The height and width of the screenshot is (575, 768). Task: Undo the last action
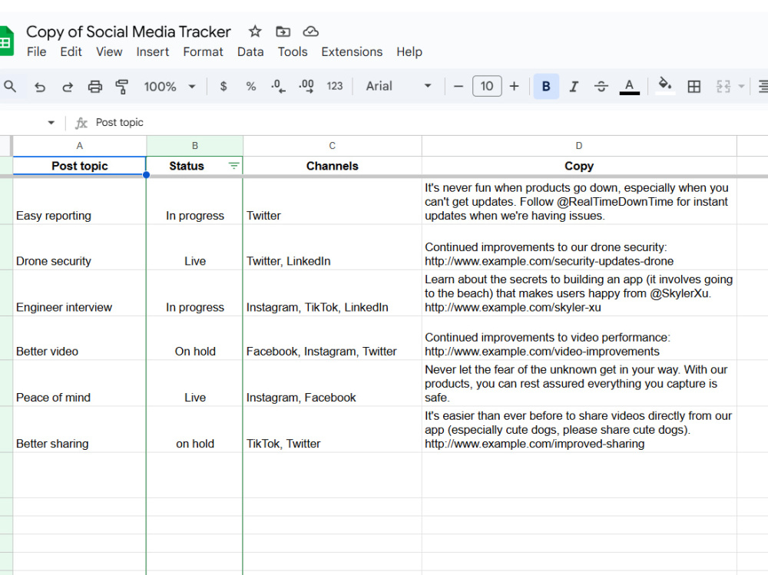pos(40,87)
